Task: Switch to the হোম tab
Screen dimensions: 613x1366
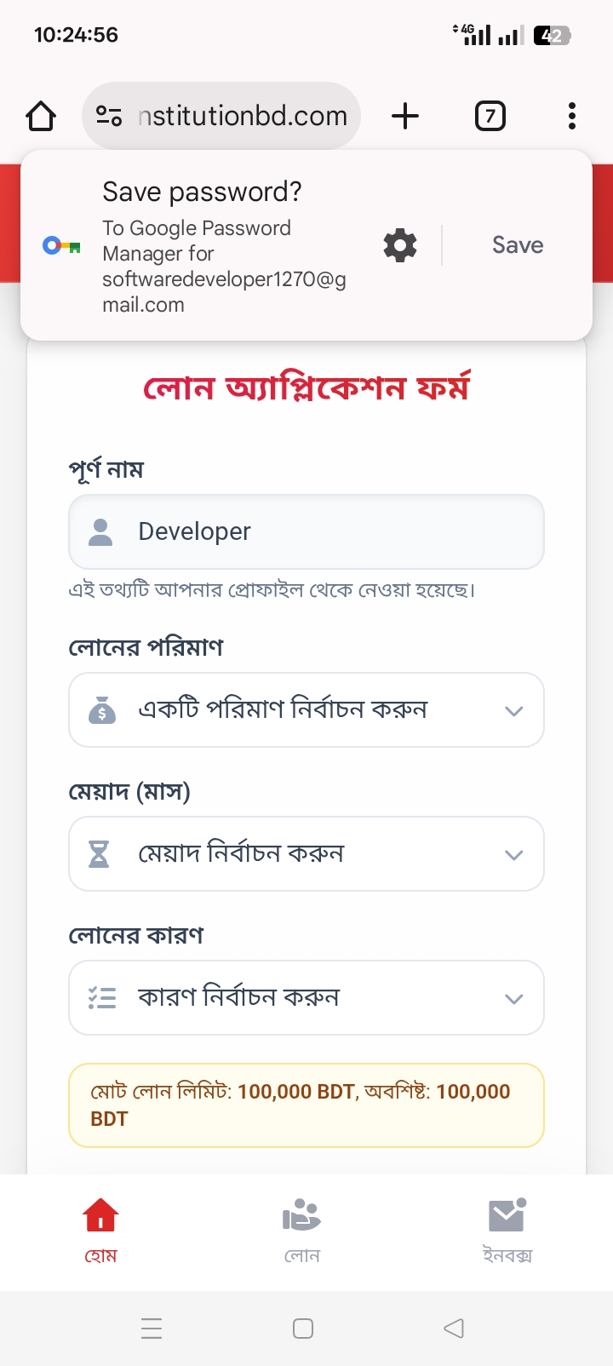Action: point(100,1231)
